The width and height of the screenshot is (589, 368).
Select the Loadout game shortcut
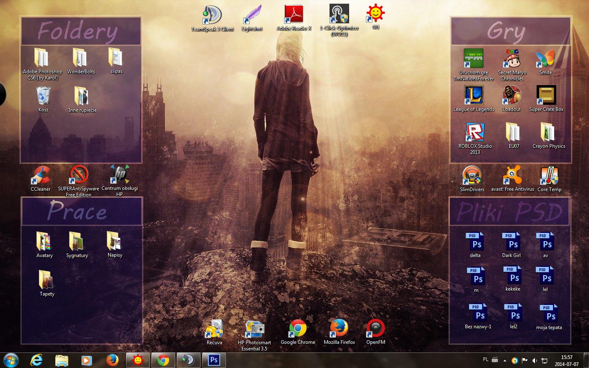[x=512, y=99]
